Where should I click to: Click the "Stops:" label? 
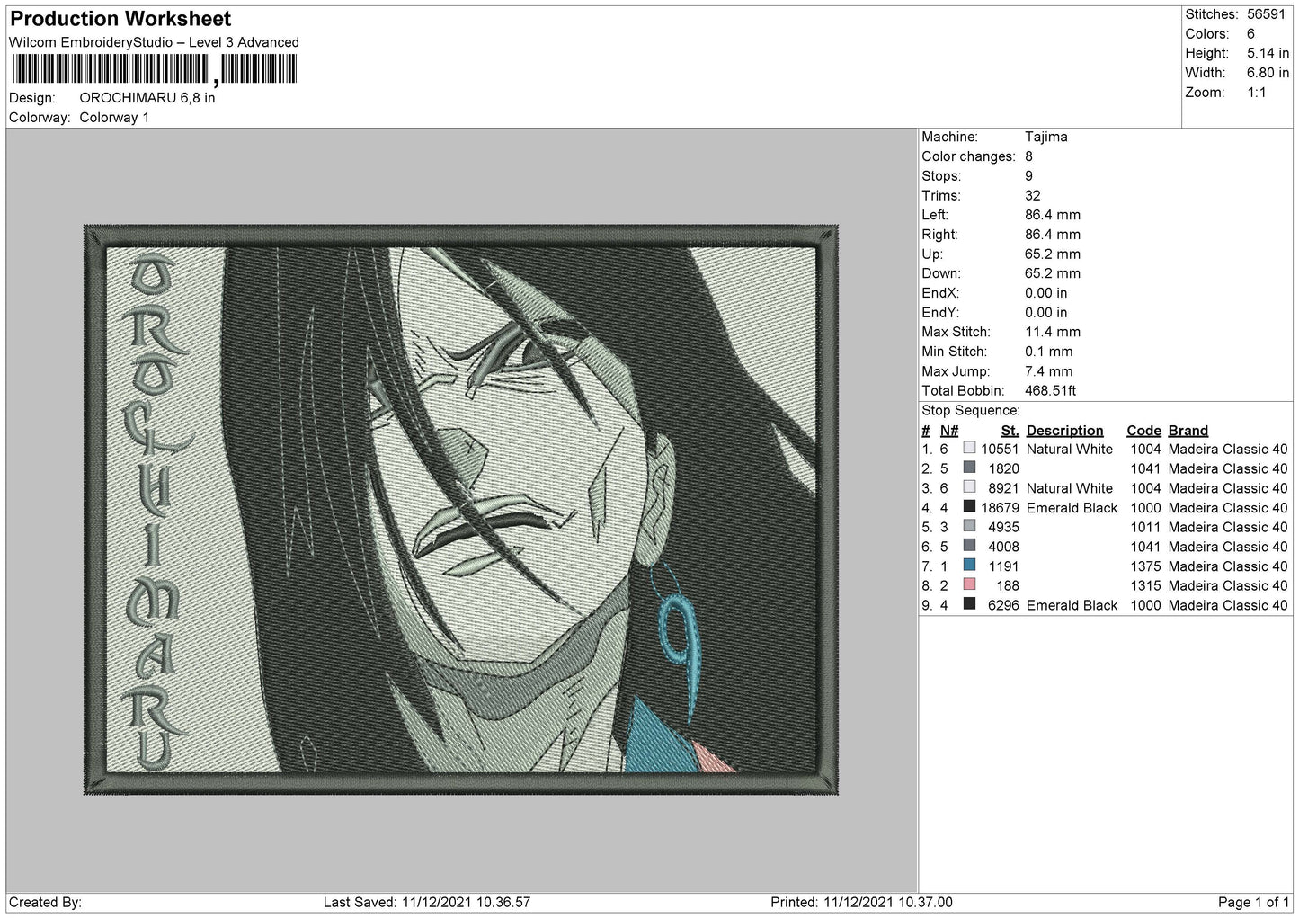[941, 176]
